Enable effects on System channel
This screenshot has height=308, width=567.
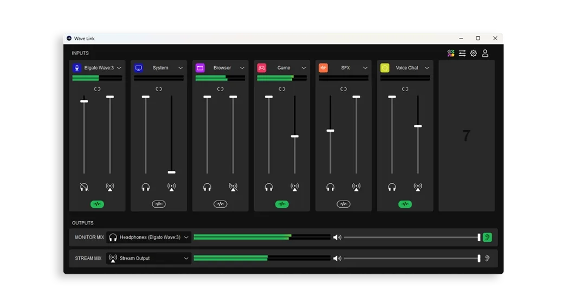tap(159, 204)
